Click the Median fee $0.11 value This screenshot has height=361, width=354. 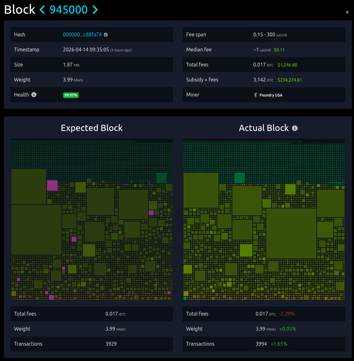point(279,50)
